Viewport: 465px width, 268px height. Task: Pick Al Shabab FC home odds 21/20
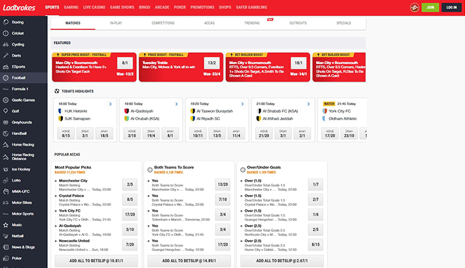pos(264,133)
